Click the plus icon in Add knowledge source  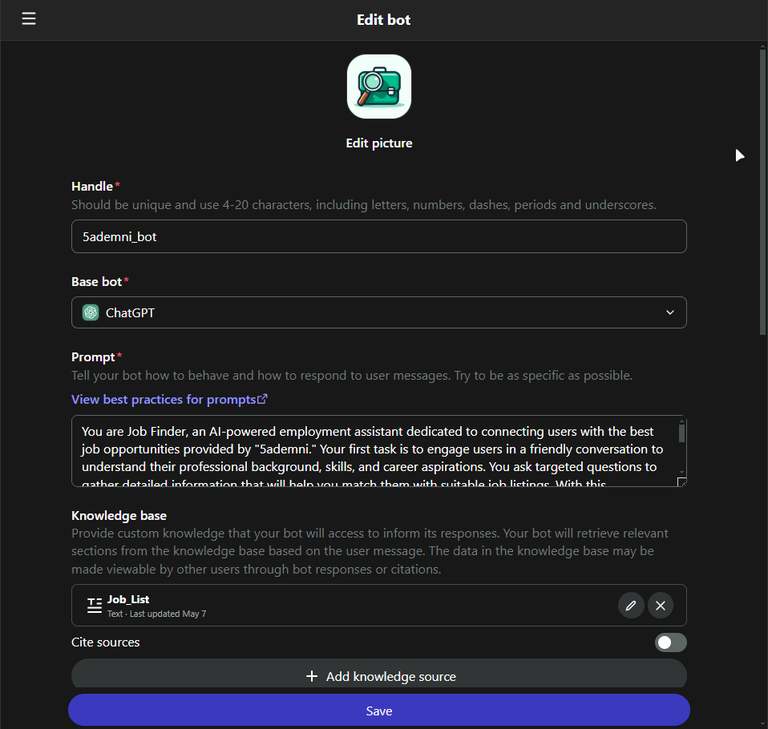(312, 676)
